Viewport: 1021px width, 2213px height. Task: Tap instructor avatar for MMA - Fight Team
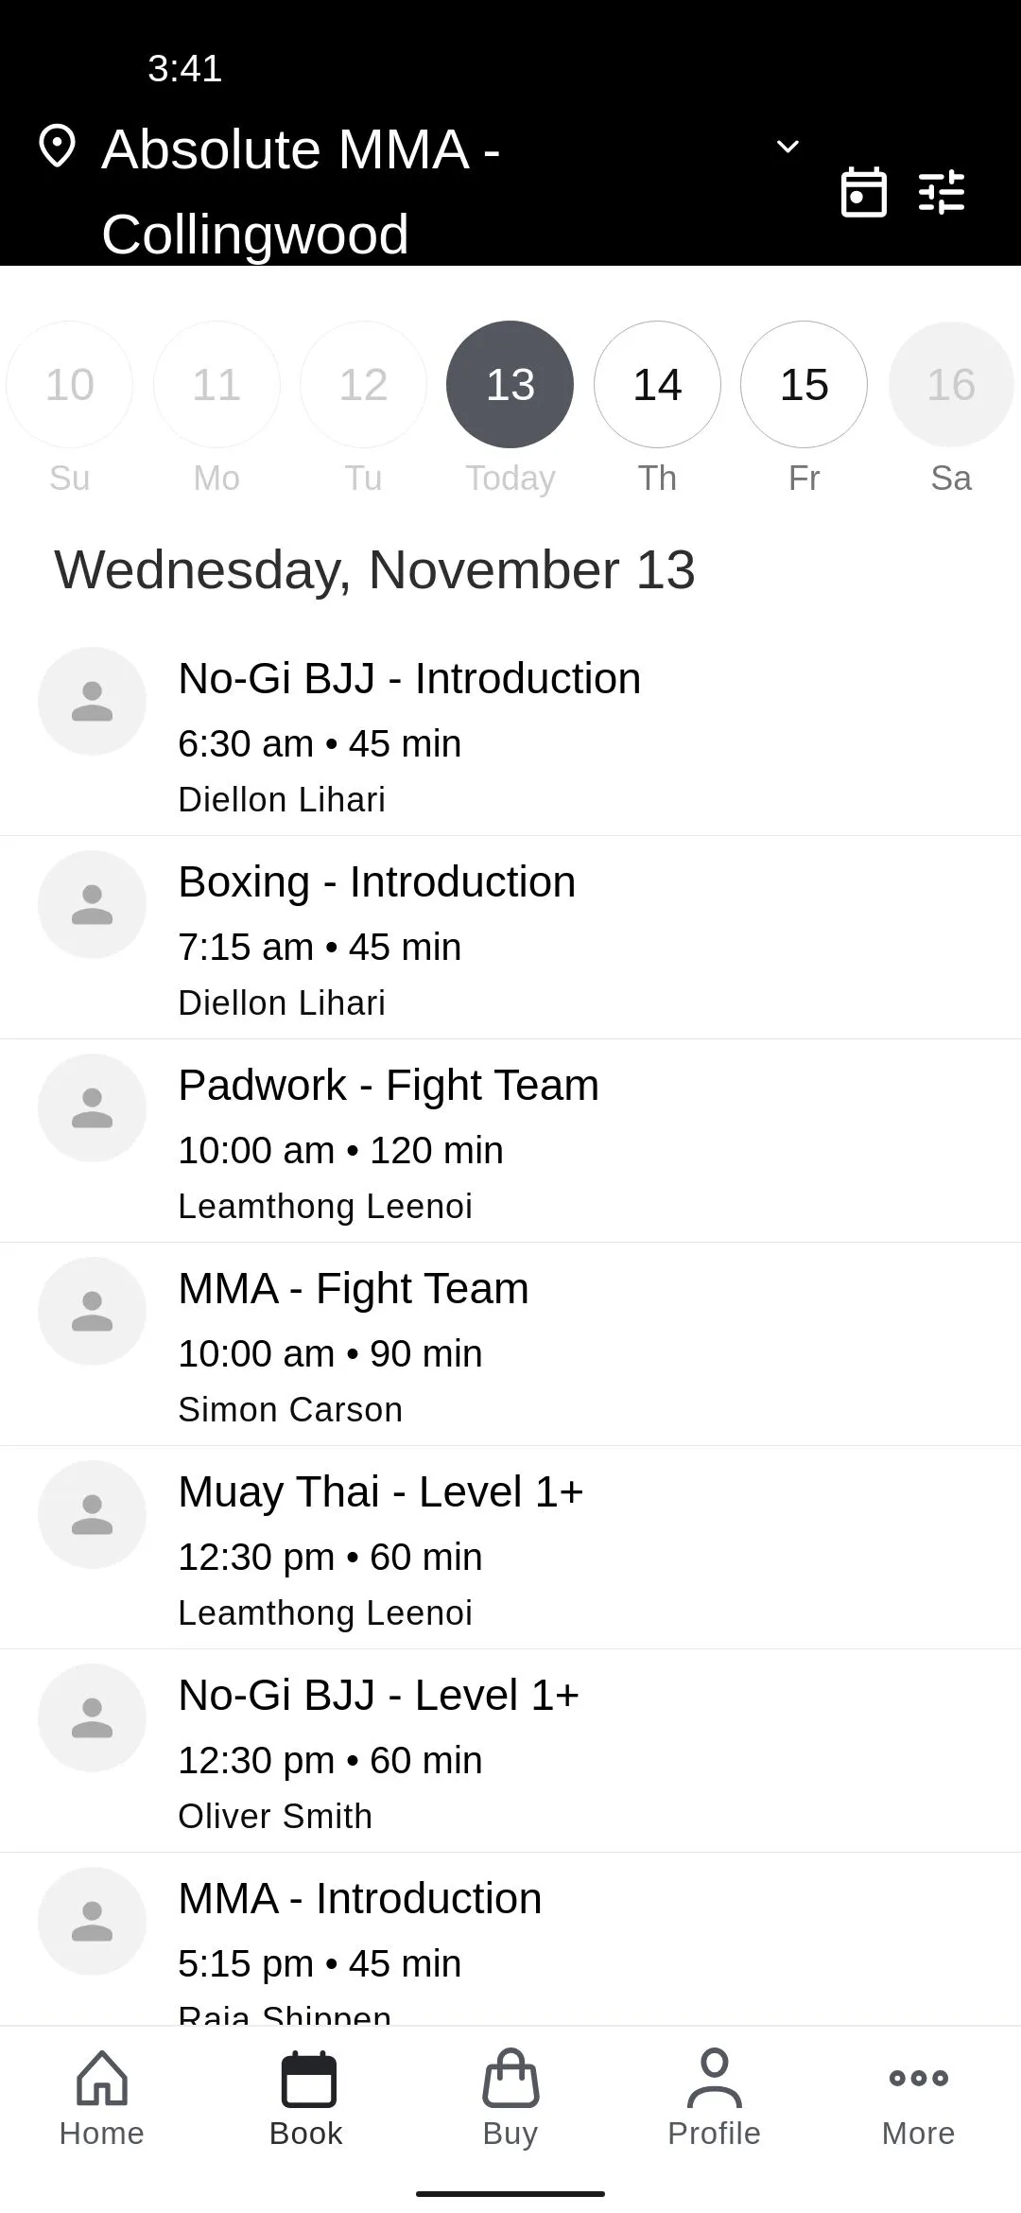click(x=92, y=1311)
